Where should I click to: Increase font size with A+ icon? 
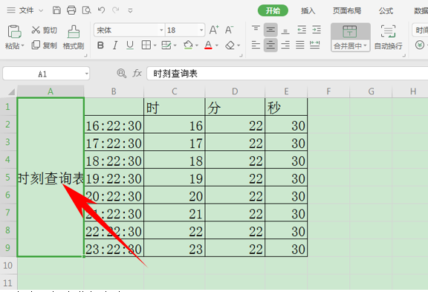tap(214, 30)
